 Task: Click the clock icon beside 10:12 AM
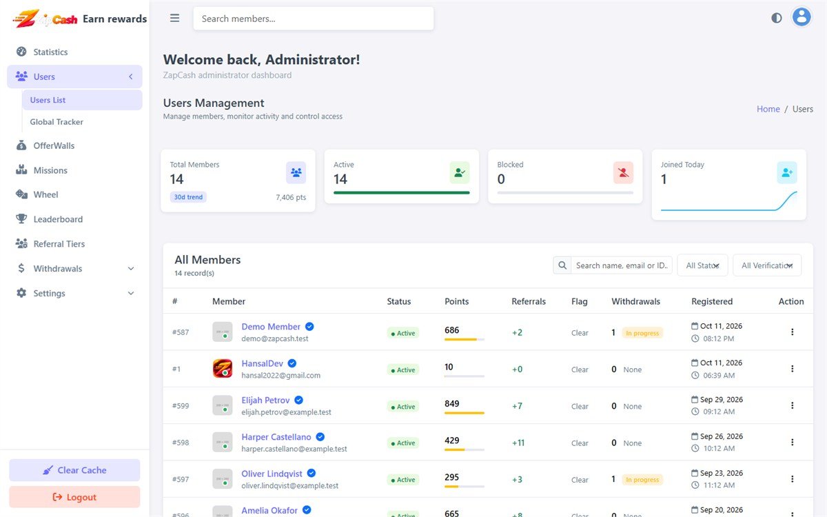coord(695,448)
